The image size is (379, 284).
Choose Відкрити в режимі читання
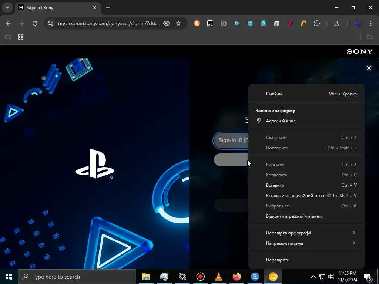[306, 216]
